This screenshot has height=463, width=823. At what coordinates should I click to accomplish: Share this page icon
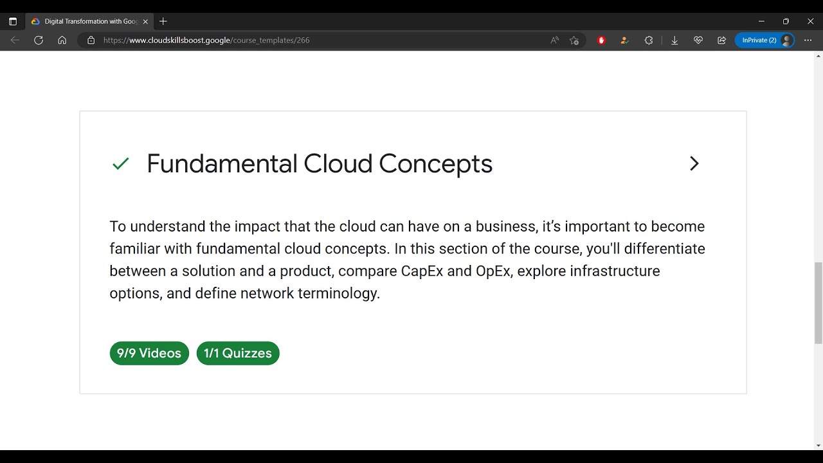pyautogui.click(x=721, y=40)
